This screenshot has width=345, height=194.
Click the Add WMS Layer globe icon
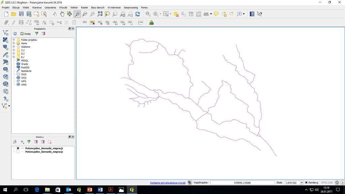(x=5, y=77)
